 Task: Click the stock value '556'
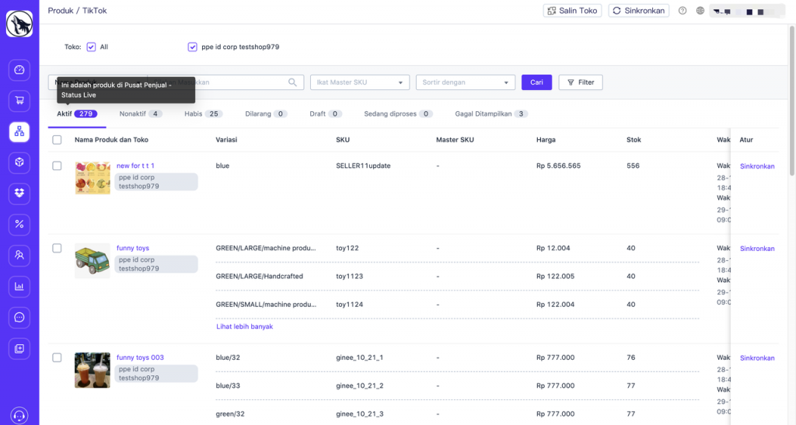pos(633,165)
